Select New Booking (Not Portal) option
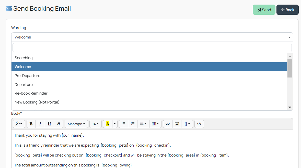The height and width of the screenshot is (168, 301). pos(149,102)
